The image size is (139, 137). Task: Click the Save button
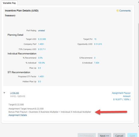(x=132, y=136)
